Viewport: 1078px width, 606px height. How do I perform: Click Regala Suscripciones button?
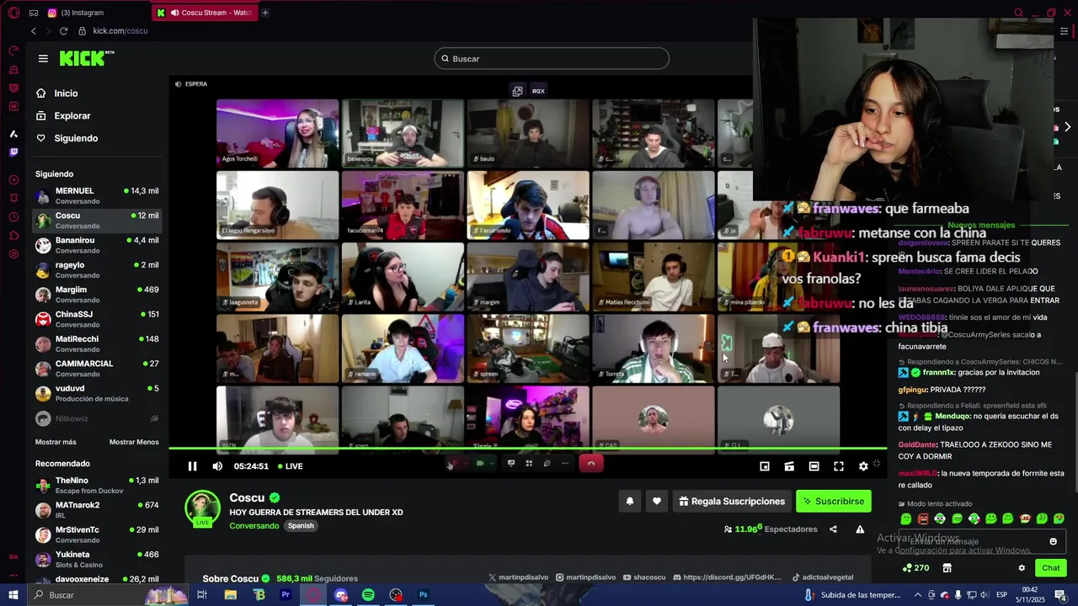click(731, 502)
